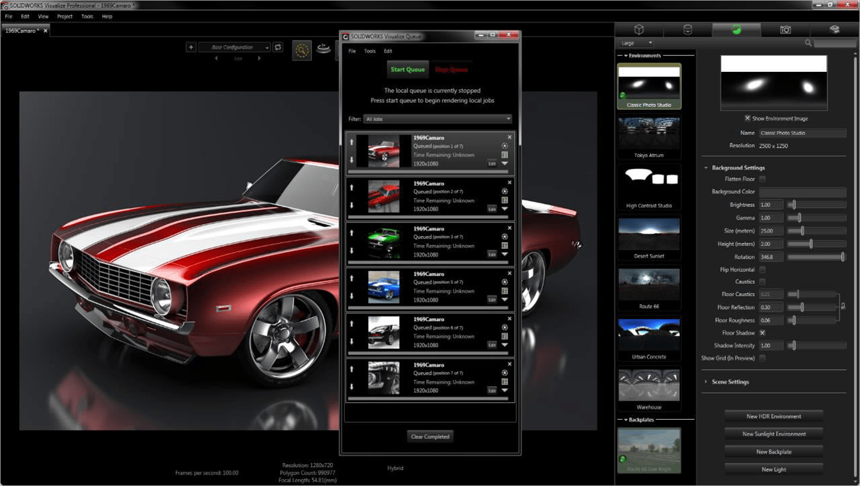Viewport: 860px width, 486px height.
Task: Click the highlighted render preview tool icon
Action: click(302, 50)
